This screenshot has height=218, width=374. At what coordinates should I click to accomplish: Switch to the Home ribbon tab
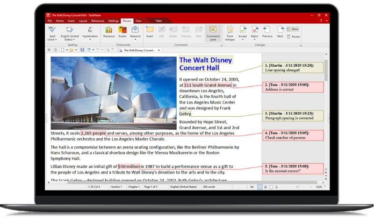coord(60,21)
